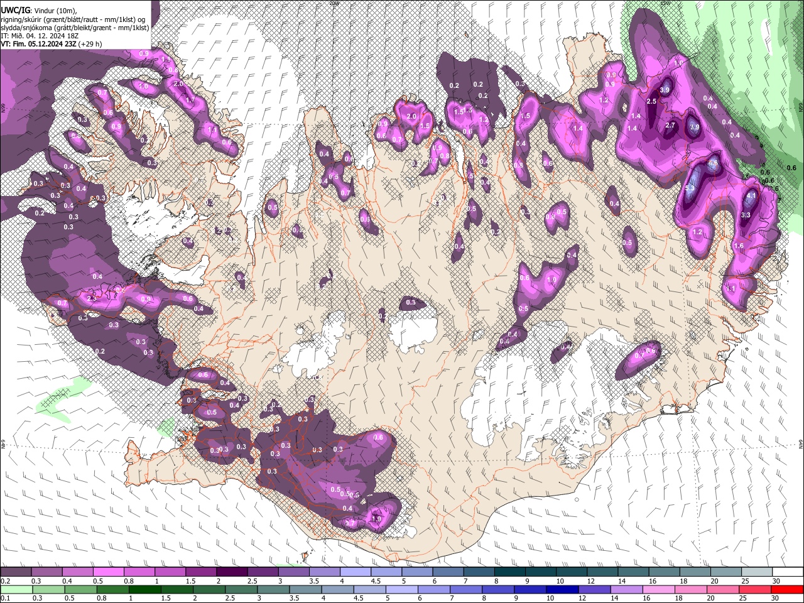The image size is (804, 603).
Task: Select the 4.1 snowfall value on the map
Action: [x=751, y=196]
